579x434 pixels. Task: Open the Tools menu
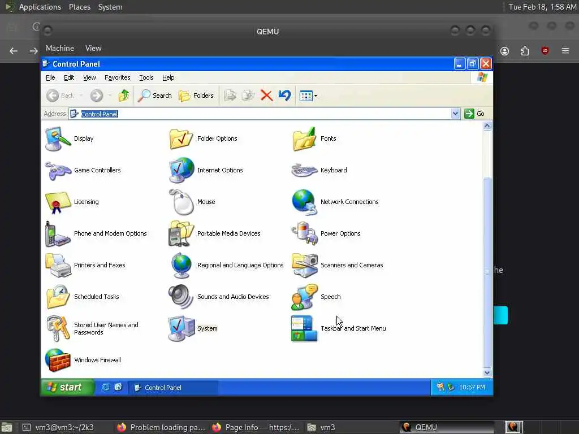pyautogui.click(x=146, y=77)
